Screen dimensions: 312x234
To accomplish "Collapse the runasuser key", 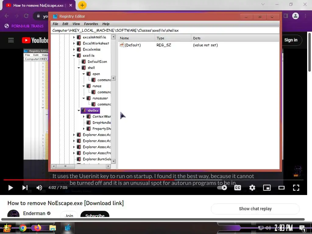I will click(x=84, y=98).
